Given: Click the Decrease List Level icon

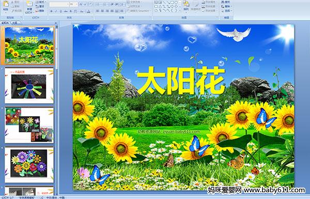Looking at the screenshot, I should coord(112,4).
